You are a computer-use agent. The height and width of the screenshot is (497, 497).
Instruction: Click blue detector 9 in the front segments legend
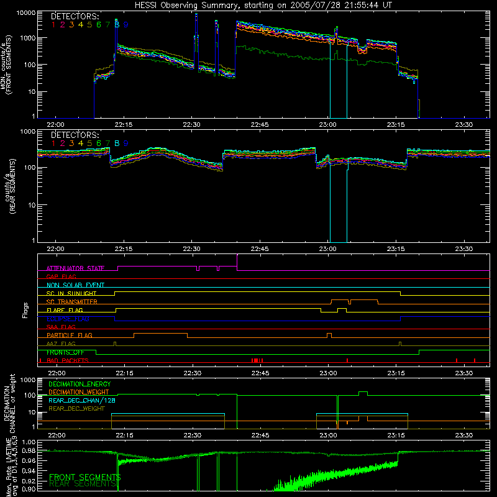[126, 25]
